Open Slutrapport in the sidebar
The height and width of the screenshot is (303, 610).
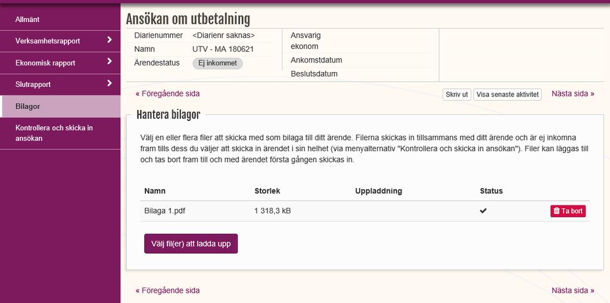coord(60,85)
